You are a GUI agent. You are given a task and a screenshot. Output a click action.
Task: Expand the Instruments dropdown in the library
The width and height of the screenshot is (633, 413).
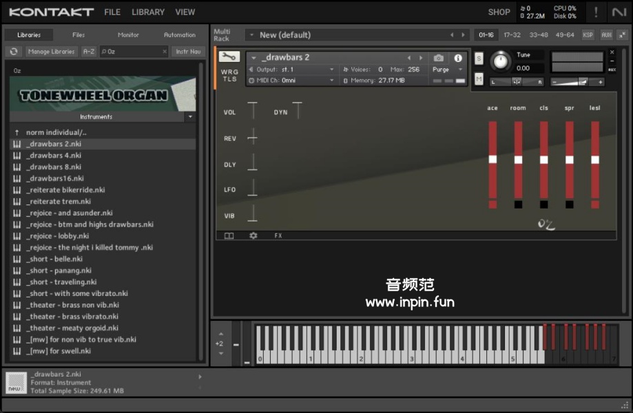pyautogui.click(x=190, y=117)
